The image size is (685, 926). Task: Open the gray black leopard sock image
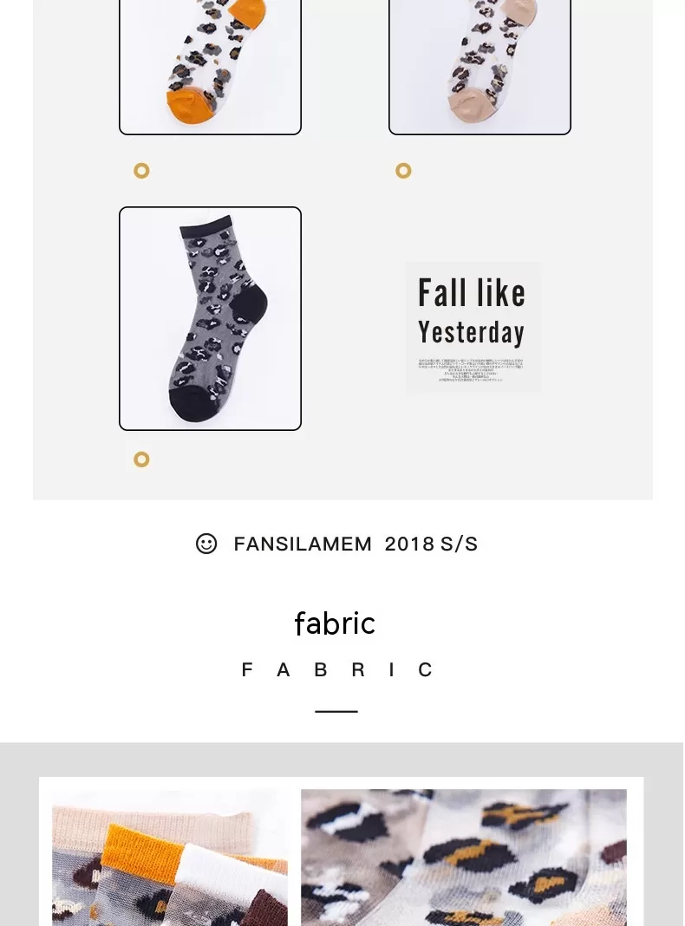click(x=210, y=318)
